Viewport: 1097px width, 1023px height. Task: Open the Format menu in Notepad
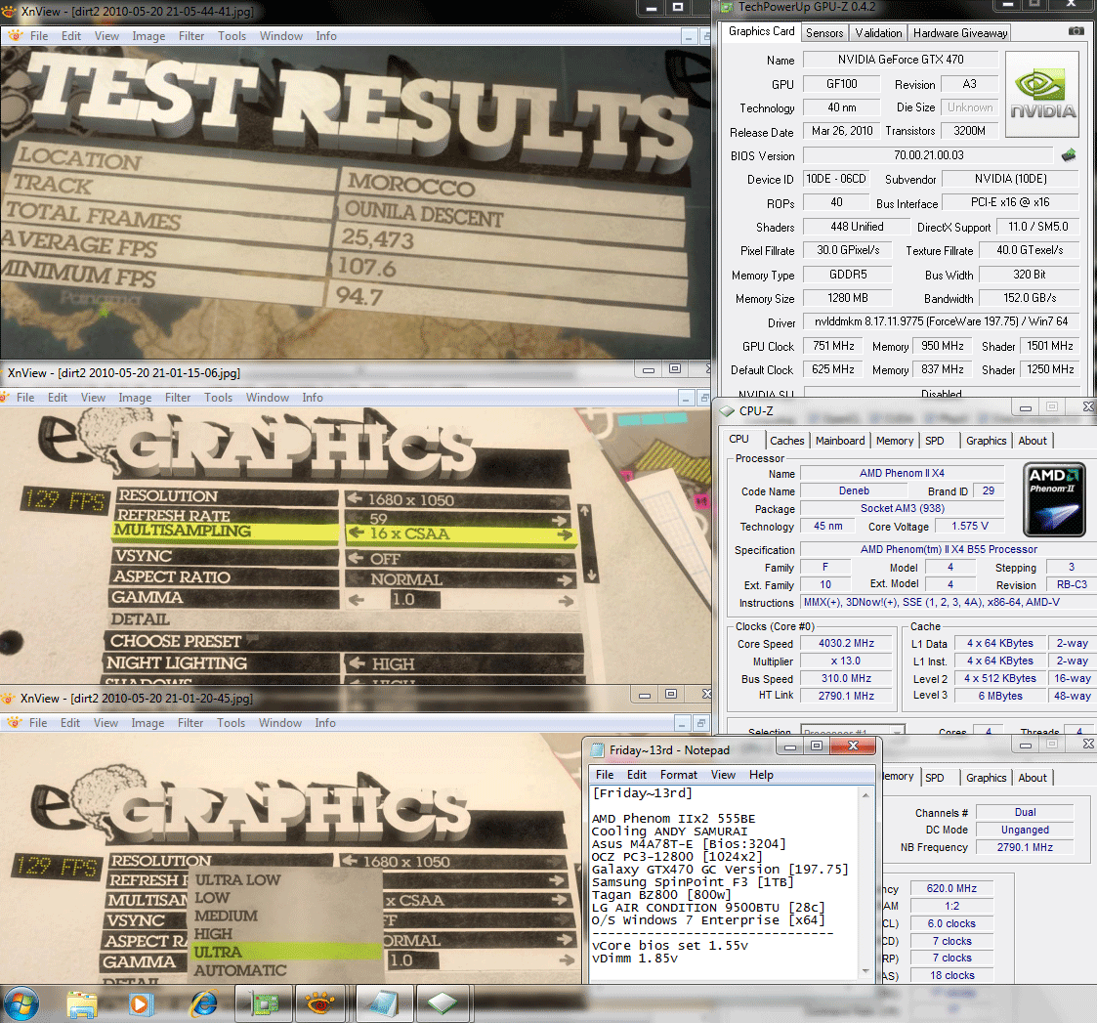[678, 775]
